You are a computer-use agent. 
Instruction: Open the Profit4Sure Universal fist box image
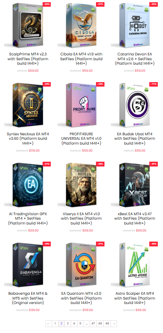pyautogui.click(x=81, y=105)
